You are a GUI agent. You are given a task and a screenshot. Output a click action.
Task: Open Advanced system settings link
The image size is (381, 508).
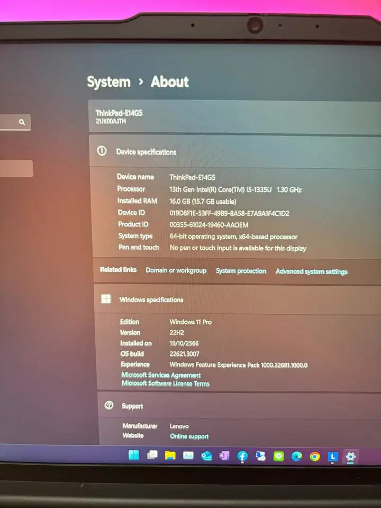point(311,271)
